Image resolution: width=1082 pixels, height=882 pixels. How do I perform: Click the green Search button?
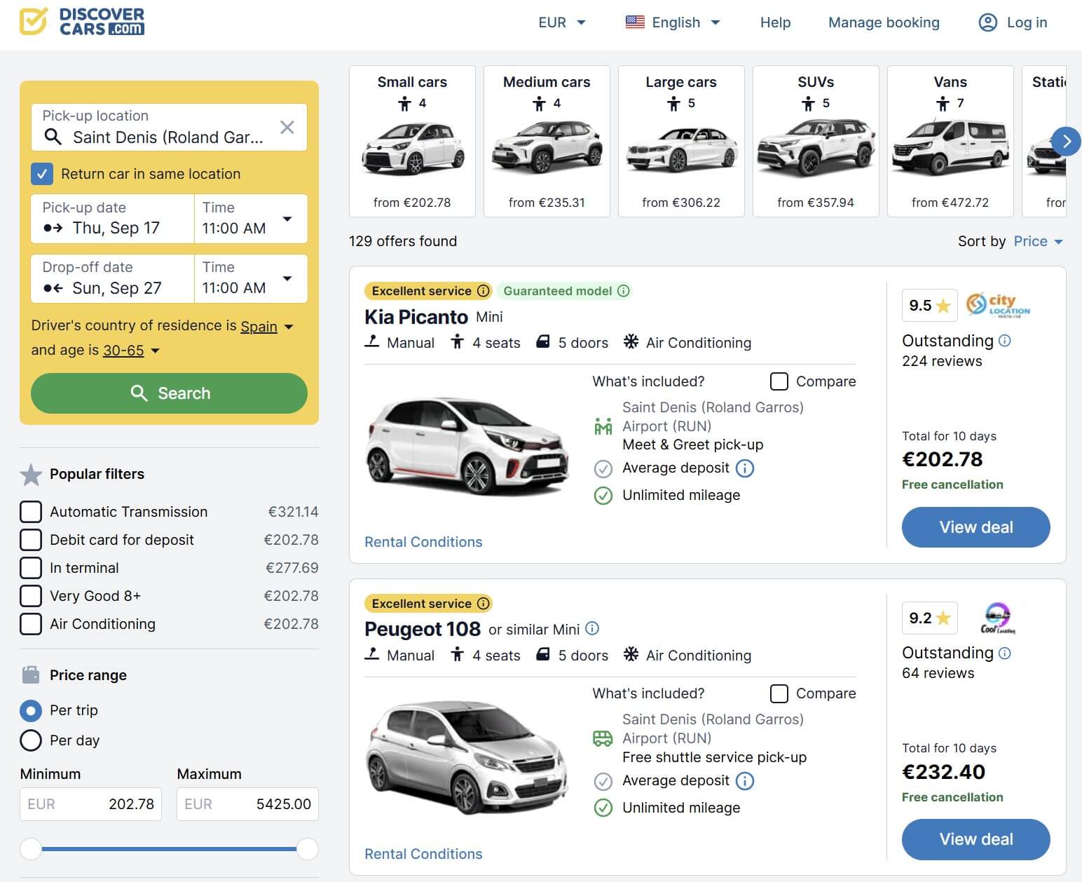point(169,393)
